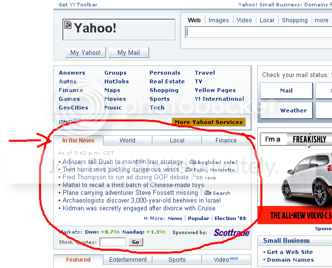Screen dimensions: 332x268
Task: Open Kidman secretly engaged headline
Action: (x=139, y=208)
